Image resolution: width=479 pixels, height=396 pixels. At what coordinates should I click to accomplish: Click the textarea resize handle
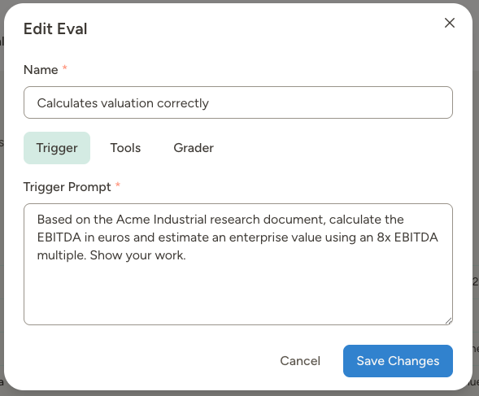click(448, 321)
